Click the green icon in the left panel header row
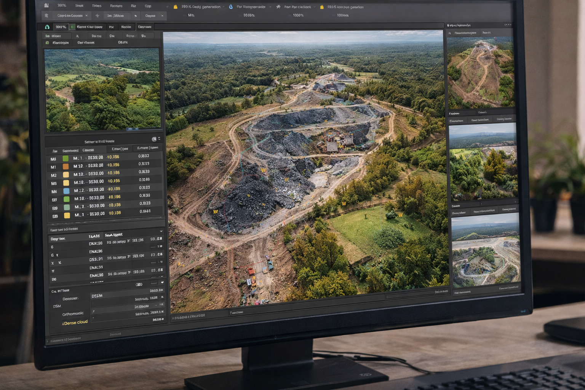Image resolution: width=585 pixels, height=390 pixels. pos(47,43)
